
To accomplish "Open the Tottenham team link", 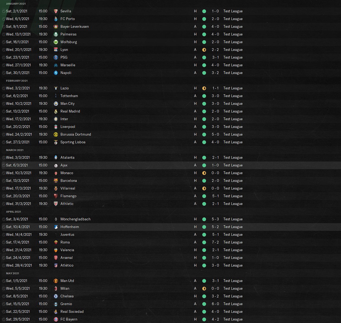I will 69,96.
